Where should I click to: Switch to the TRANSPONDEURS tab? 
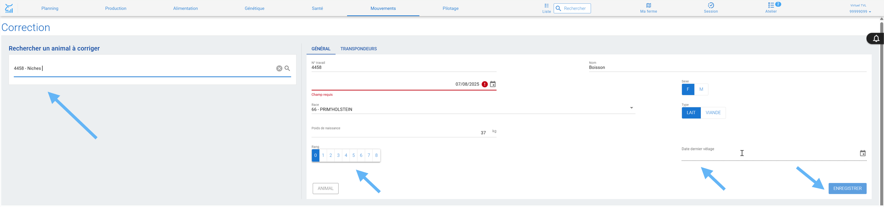(358, 49)
